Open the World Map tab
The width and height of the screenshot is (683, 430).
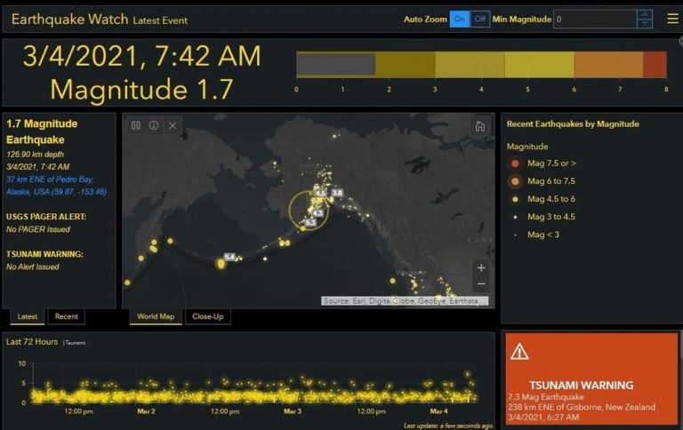pos(156,316)
